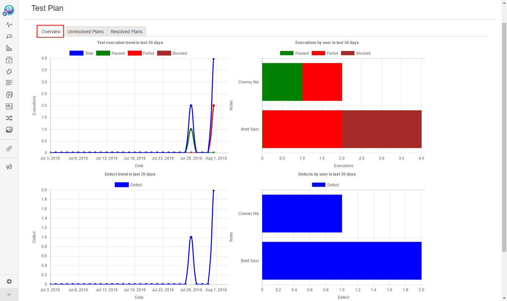Screen dimensions: 507x301
Task: Select the Overview tab
Action: click(51, 32)
